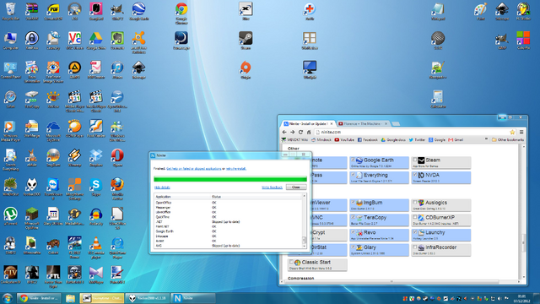Click the Chrome forward arrow
Viewport: 540px width, 304px height.
[x=293, y=132]
